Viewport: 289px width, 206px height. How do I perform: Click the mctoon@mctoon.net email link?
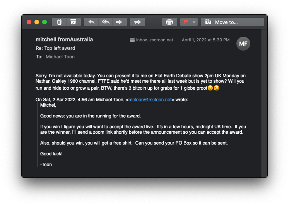(149, 99)
